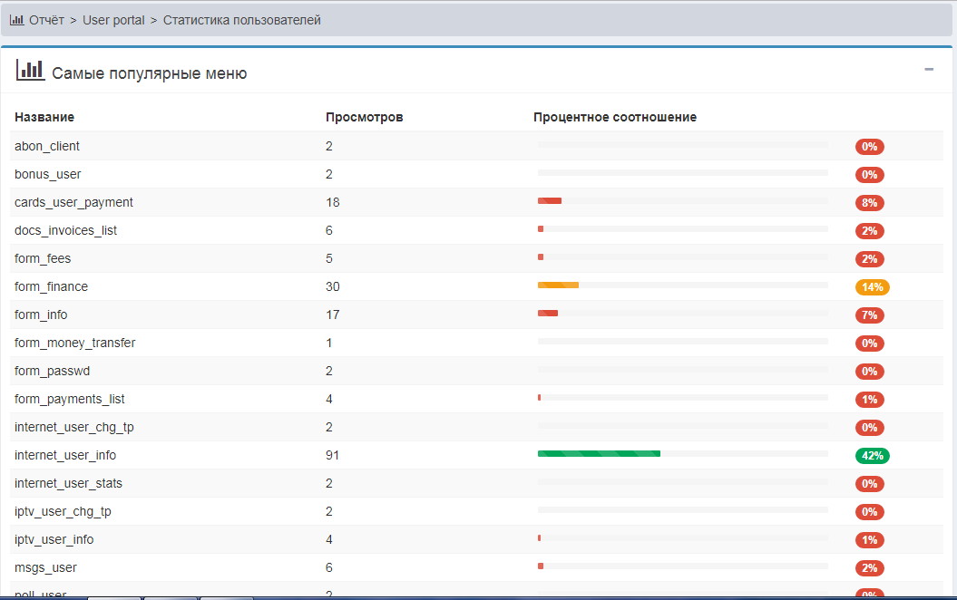
Task: Select Статистика пользователей breadcrumb item
Action: pos(241,20)
